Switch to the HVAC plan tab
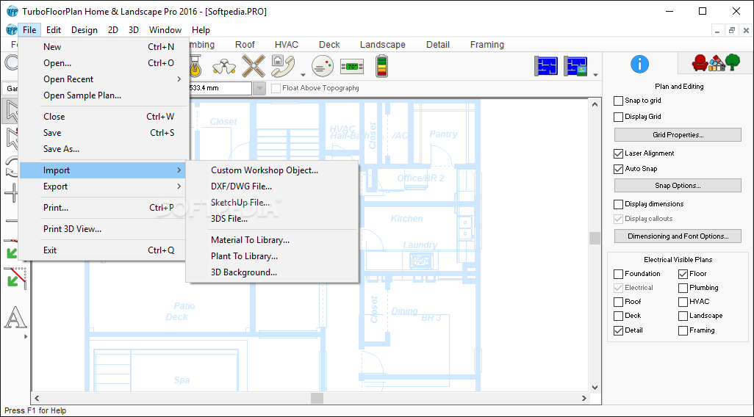The width and height of the screenshot is (754, 417). point(287,45)
